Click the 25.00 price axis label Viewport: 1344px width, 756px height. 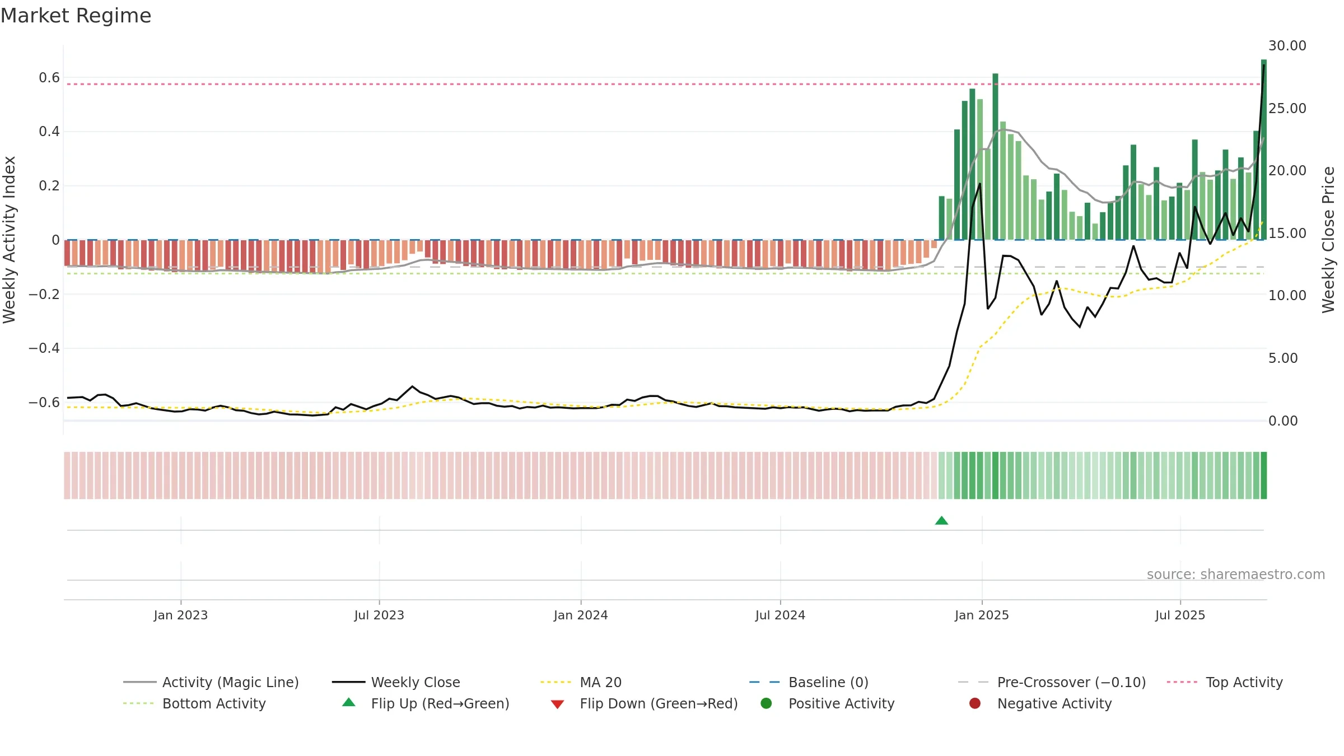[1287, 109]
